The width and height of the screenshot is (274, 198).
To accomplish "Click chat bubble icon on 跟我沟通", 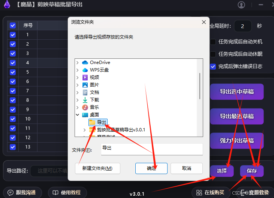I will tap(10, 193).
